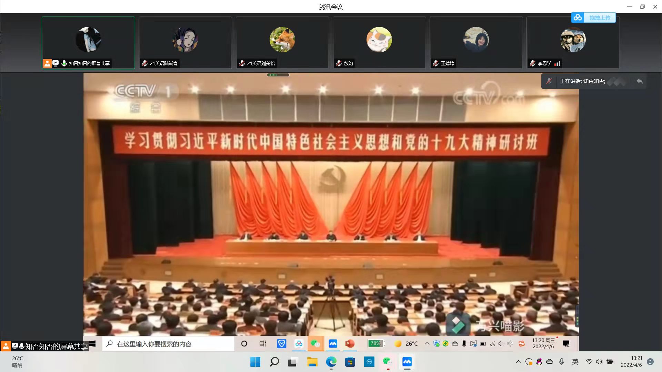Open Tencent Meeting icon in Windows 11 taskbar
Viewport: 662px width, 372px height.
pos(407,362)
